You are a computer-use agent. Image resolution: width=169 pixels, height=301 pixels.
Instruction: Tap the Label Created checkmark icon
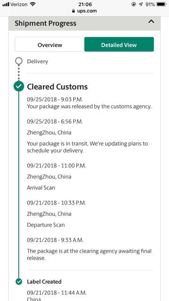(x=19, y=282)
